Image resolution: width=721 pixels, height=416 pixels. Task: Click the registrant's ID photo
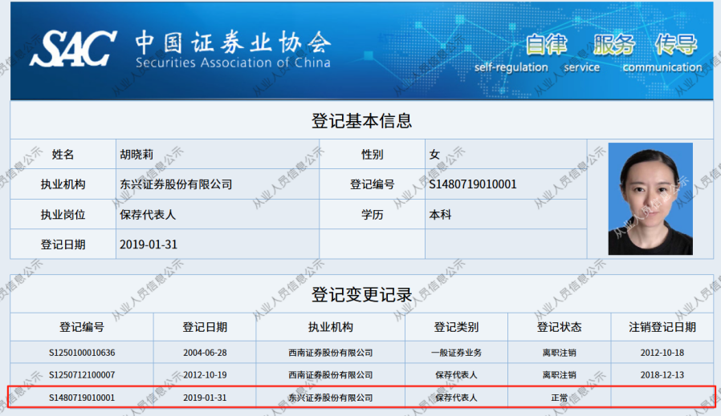click(x=650, y=199)
